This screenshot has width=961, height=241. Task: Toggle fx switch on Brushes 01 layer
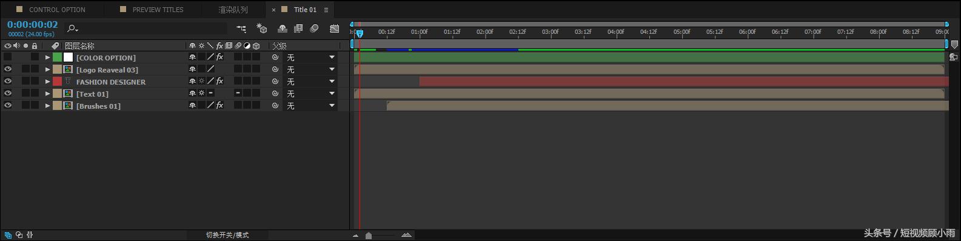coord(219,105)
